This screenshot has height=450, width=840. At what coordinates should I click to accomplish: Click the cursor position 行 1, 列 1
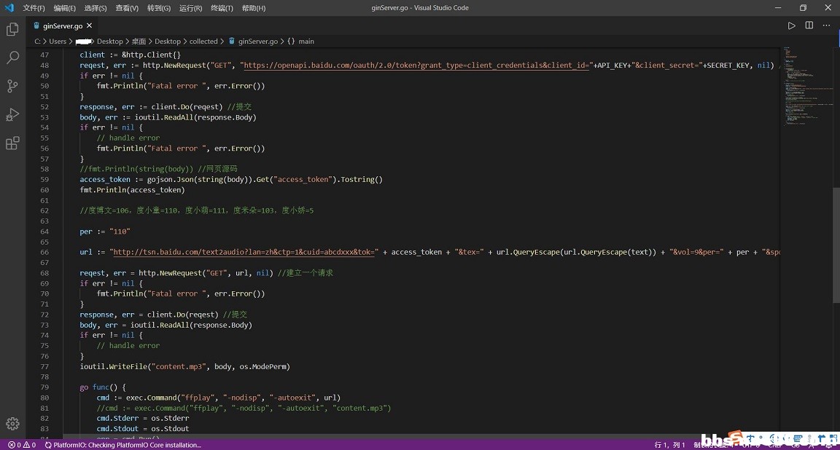coord(669,444)
